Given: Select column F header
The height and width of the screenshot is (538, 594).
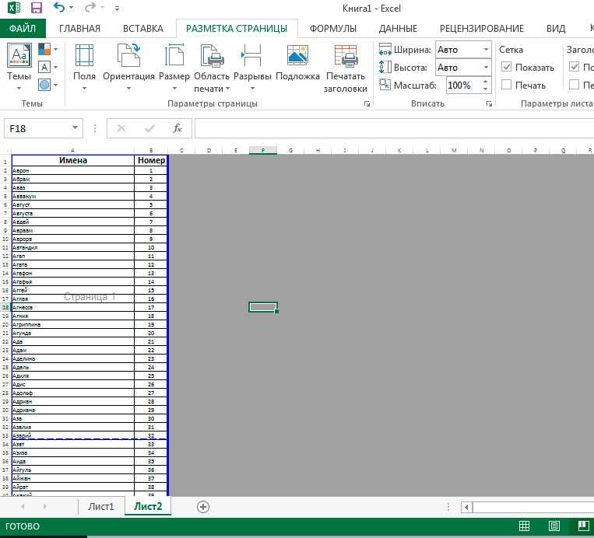Looking at the screenshot, I should (x=263, y=150).
